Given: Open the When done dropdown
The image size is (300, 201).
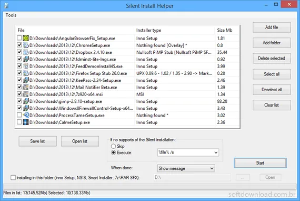Looking at the screenshot, I should [x=212, y=168].
